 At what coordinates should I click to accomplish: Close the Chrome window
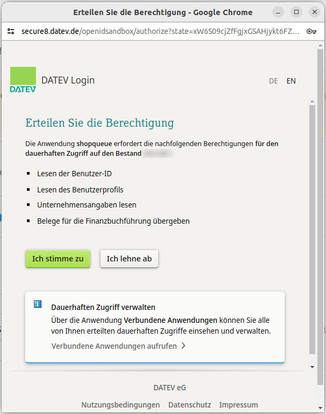tap(314, 12)
